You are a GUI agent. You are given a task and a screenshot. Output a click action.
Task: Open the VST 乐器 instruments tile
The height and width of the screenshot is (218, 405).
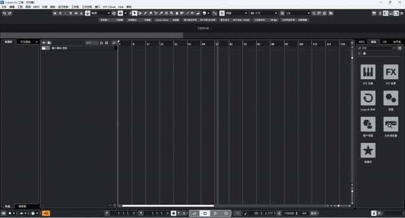[x=368, y=72]
